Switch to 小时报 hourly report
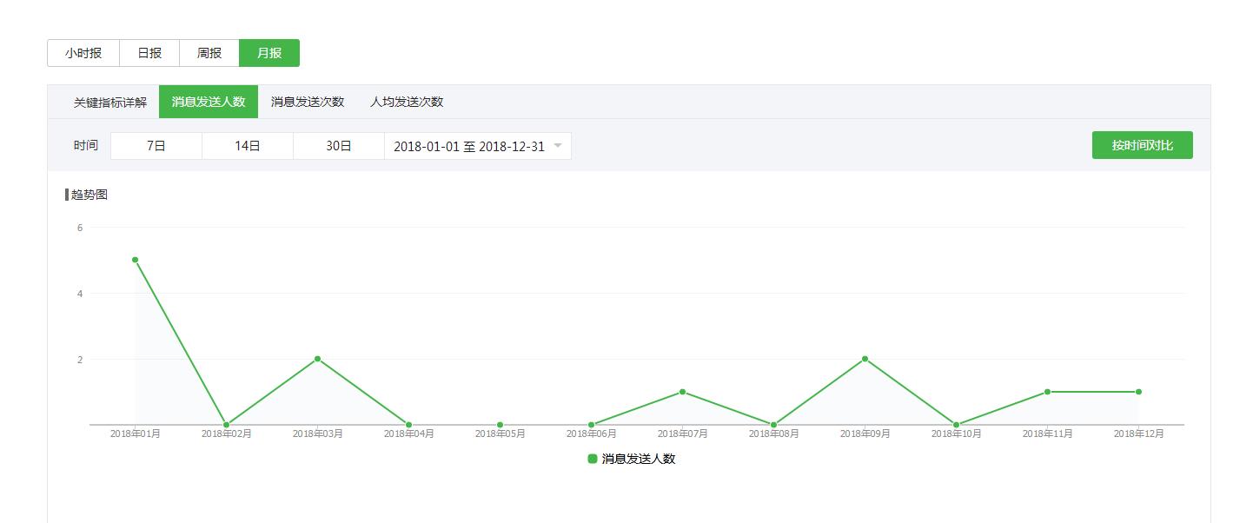 point(83,53)
